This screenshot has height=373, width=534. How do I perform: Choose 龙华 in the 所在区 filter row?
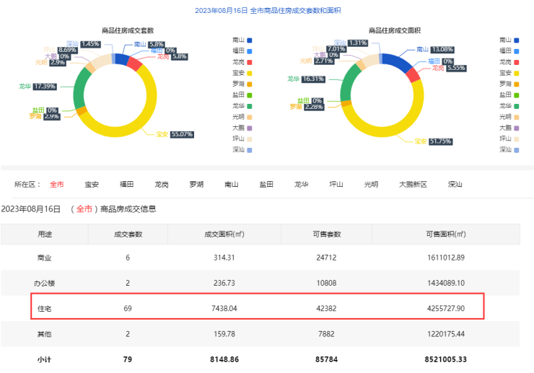point(301,185)
